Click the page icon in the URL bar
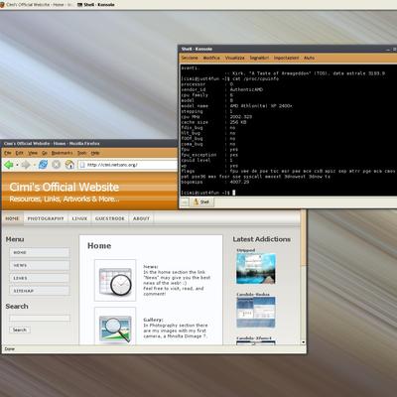 (x=82, y=165)
